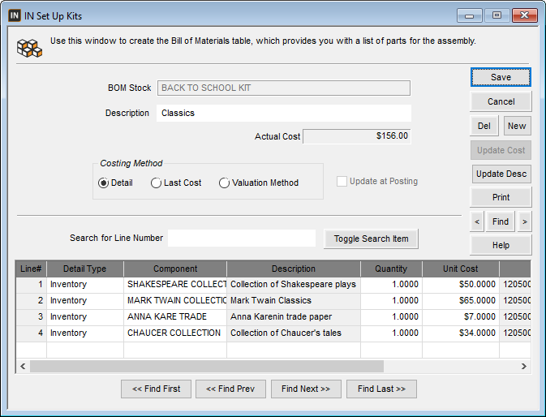This screenshot has width=546, height=417.
Task: Click the $50.0000 unit cost cell
Action: [461, 285]
